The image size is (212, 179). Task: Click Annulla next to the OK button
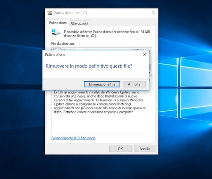click(145, 149)
